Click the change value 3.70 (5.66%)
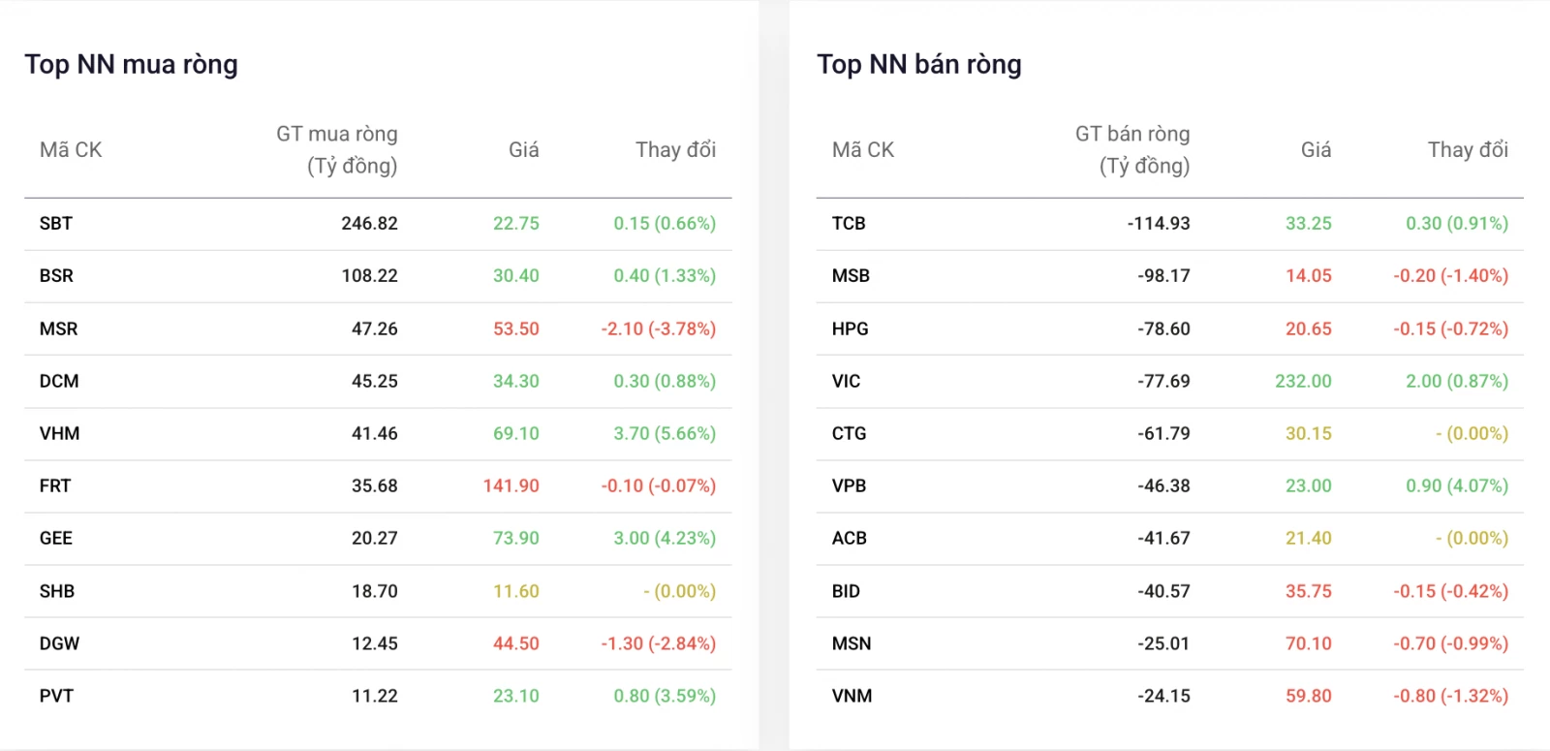The width and height of the screenshot is (1550, 751). pyautogui.click(x=665, y=433)
